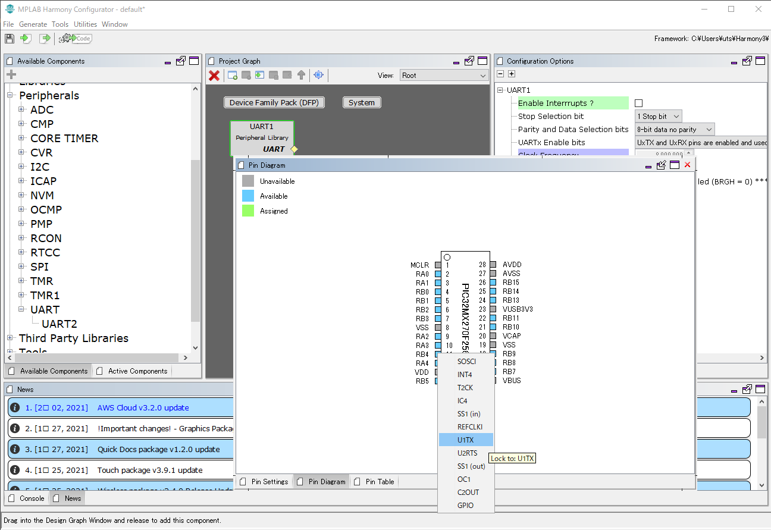Screen dimensions: 771x530
Task: Click the green Assigned legend swatch
Action: point(247,211)
